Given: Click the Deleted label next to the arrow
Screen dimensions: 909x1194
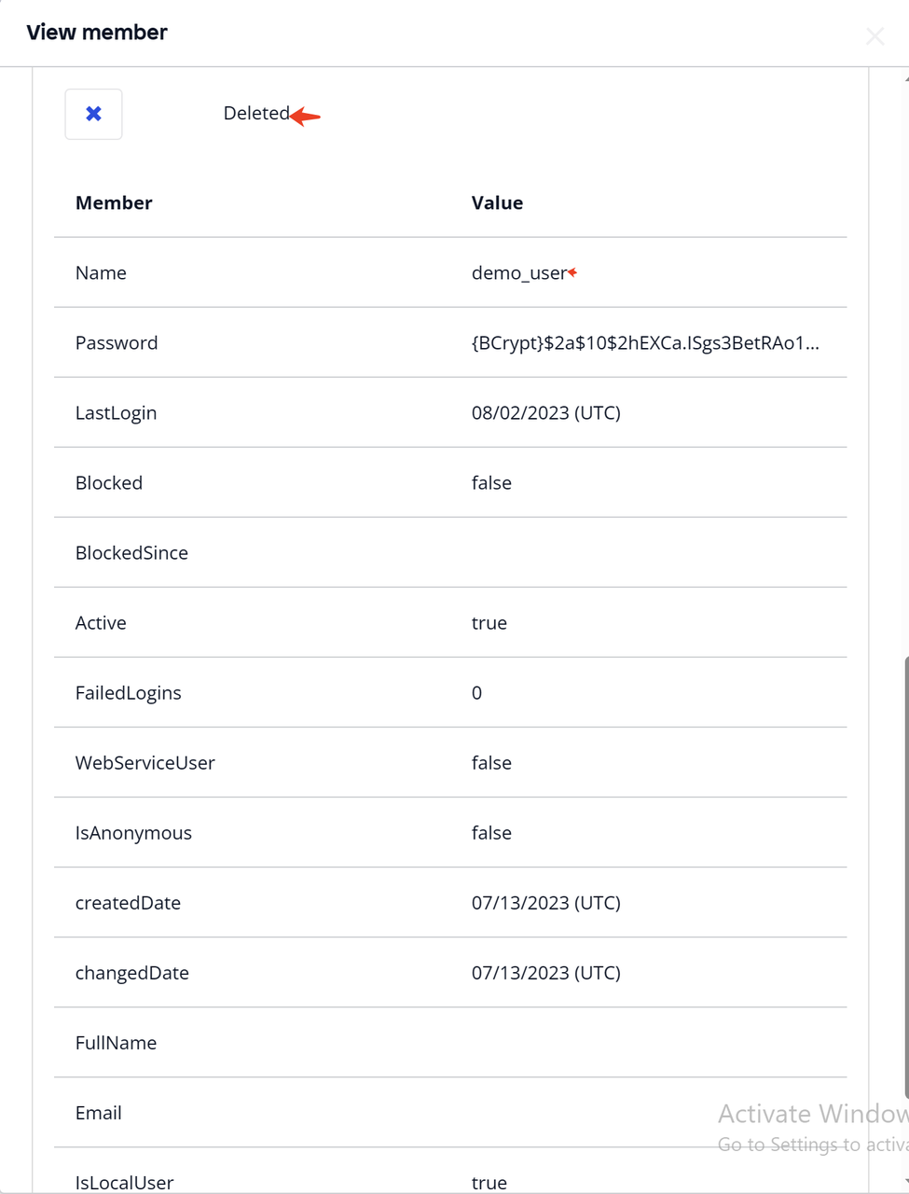Looking at the screenshot, I should 256,113.
